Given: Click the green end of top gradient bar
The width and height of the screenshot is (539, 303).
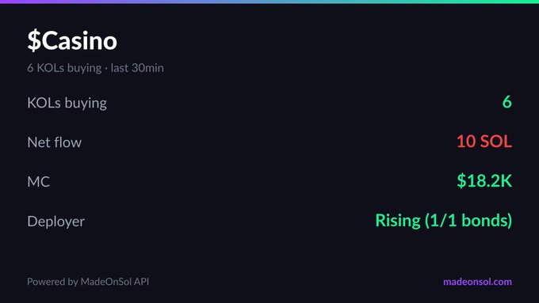Looking at the screenshot, I should 526,2.
